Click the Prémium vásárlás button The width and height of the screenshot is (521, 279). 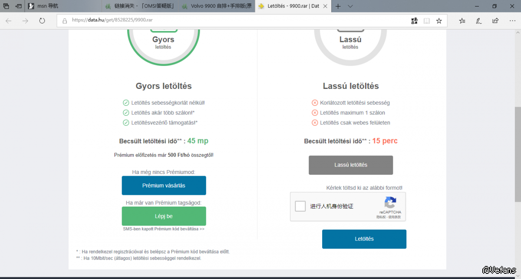[164, 185]
